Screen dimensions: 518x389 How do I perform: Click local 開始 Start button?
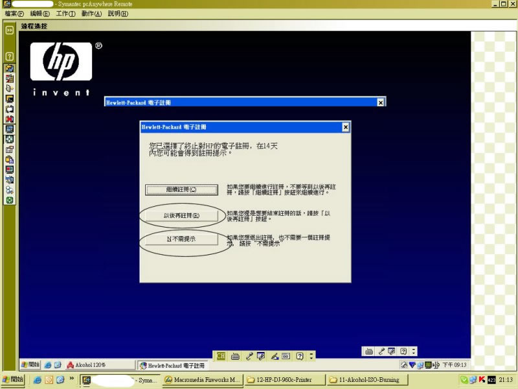pos(12,379)
